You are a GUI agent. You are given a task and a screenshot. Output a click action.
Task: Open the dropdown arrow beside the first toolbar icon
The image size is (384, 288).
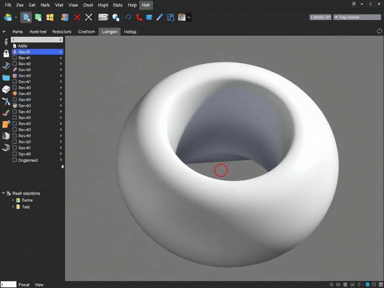pos(16,17)
